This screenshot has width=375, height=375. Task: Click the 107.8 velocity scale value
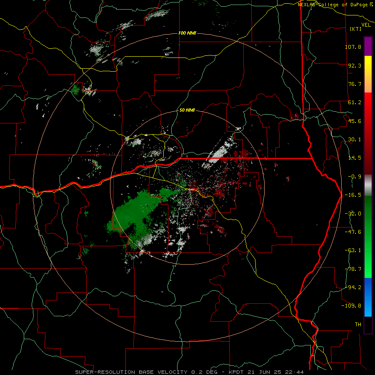tap(353, 47)
